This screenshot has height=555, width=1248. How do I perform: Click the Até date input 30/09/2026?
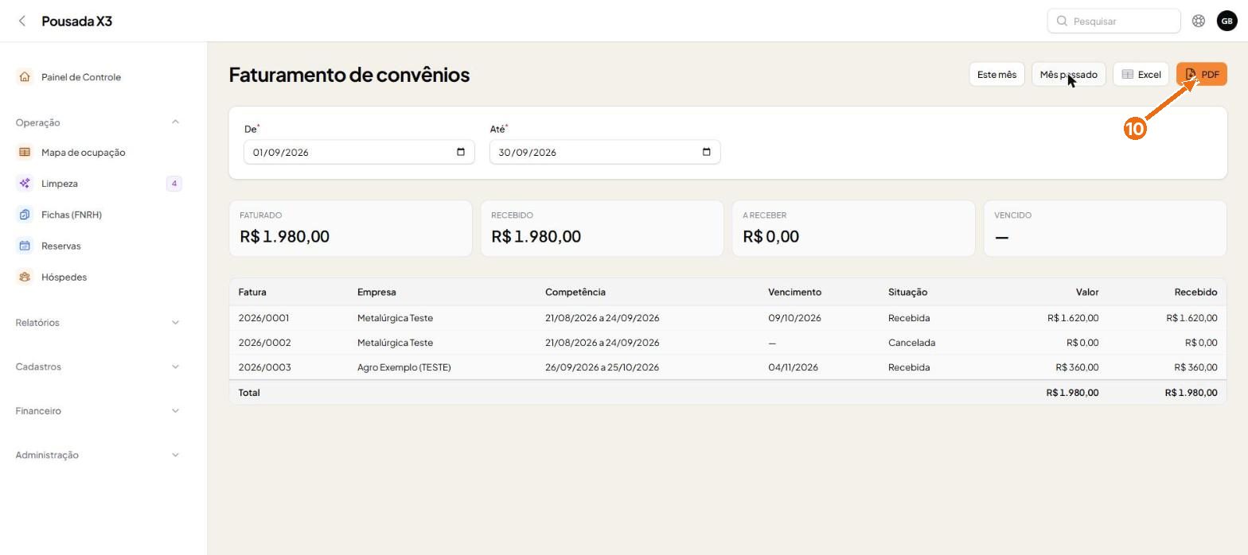[605, 152]
